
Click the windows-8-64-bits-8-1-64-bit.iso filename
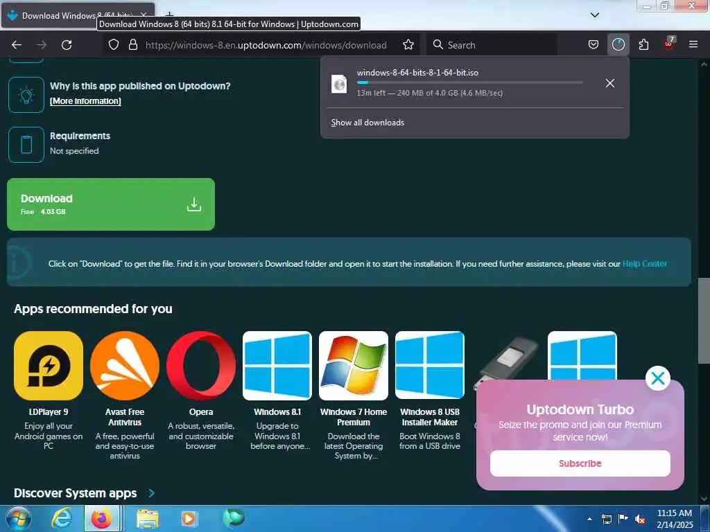[417, 72]
